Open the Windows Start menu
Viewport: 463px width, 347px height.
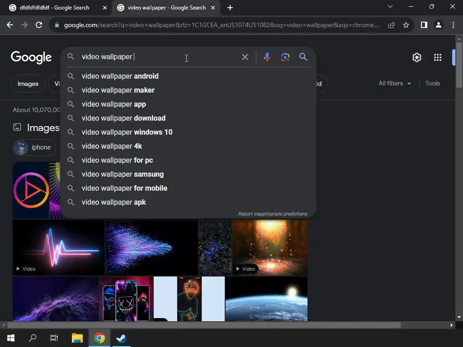pos(11,338)
